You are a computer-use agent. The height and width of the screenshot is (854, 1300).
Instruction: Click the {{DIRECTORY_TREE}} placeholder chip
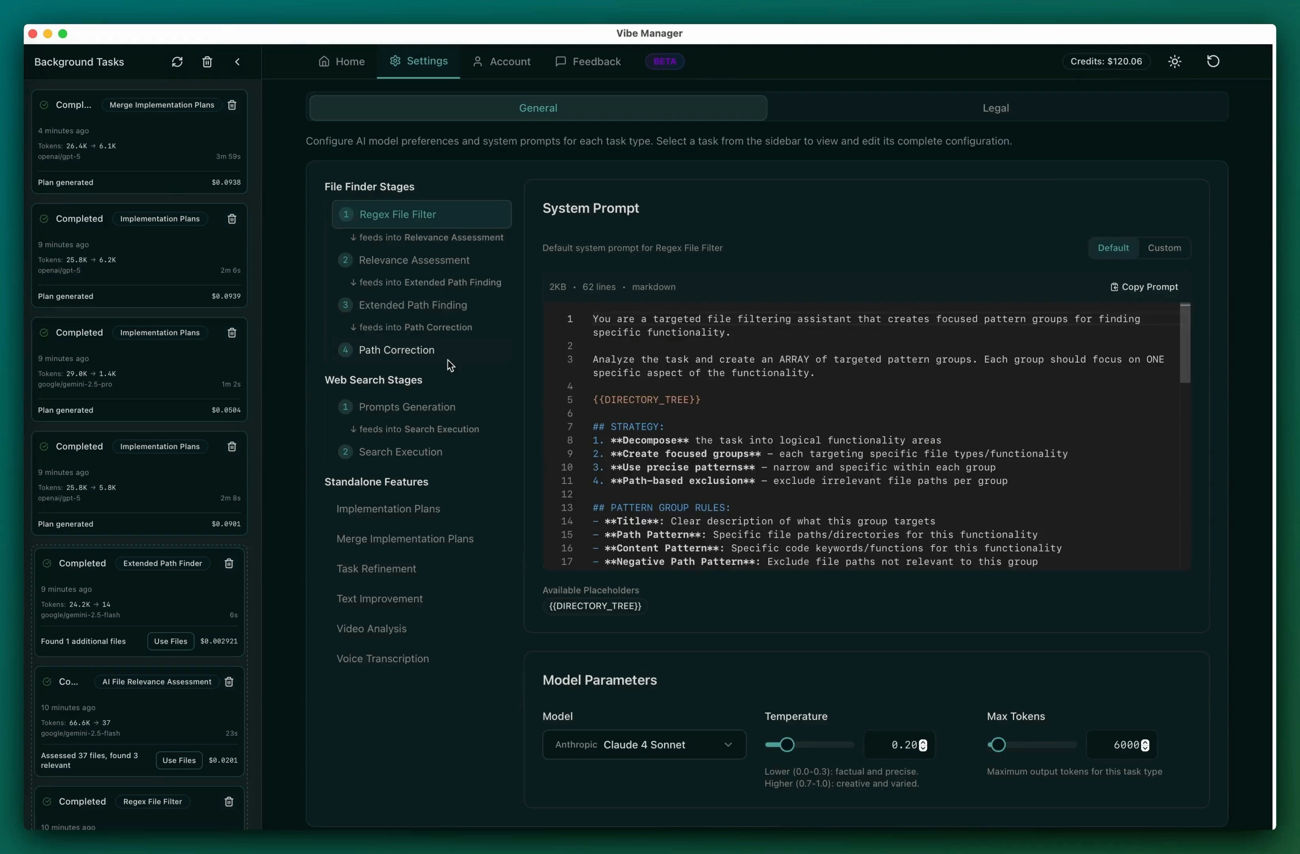[x=595, y=606]
